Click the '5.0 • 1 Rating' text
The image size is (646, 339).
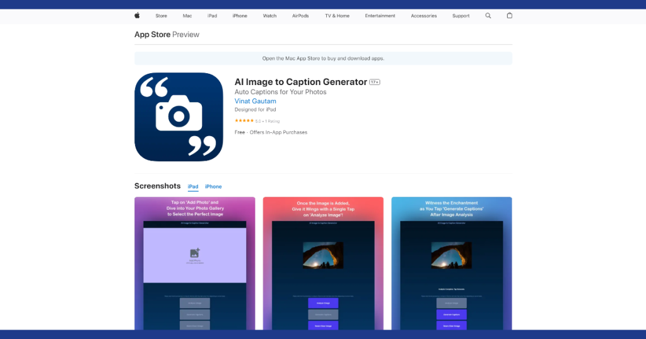[x=267, y=122]
